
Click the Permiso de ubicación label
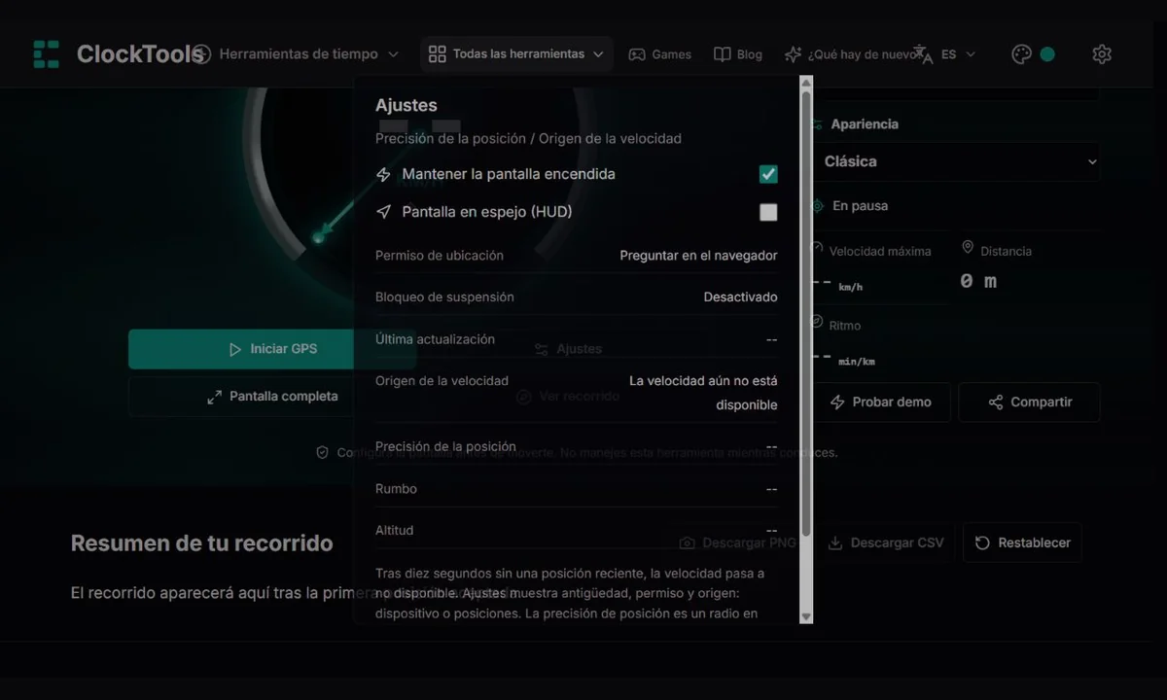(x=440, y=256)
